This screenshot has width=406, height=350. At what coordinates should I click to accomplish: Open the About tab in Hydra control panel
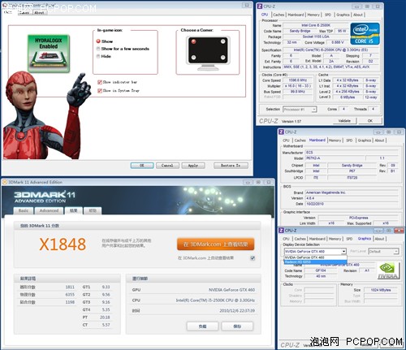point(39,12)
